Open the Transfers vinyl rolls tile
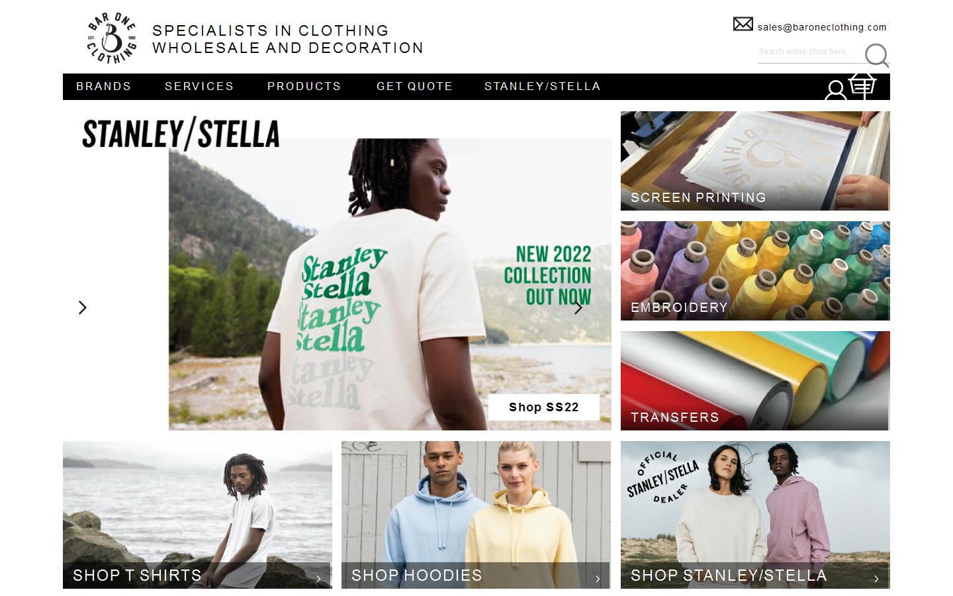 pos(755,381)
